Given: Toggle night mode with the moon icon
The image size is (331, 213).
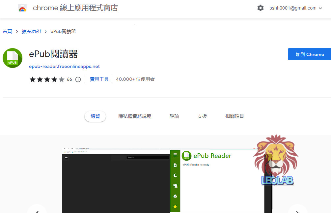Looking at the screenshot, I should coord(175,175).
